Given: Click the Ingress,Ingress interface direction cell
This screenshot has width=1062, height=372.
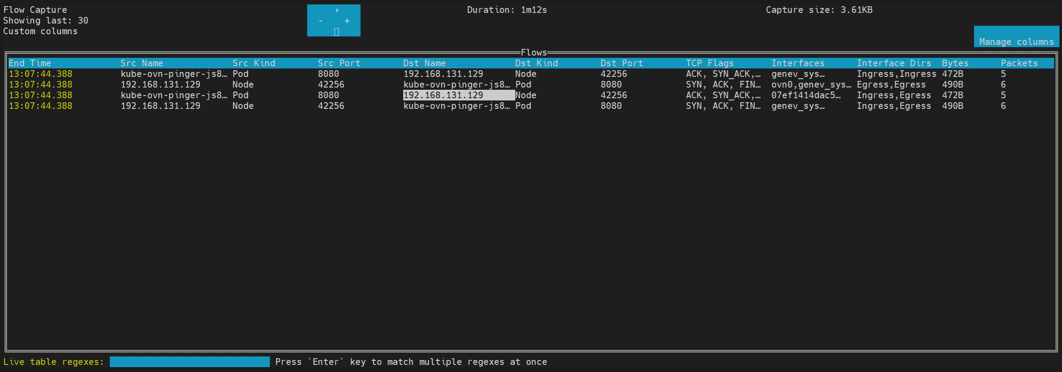Looking at the screenshot, I should click(896, 74).
